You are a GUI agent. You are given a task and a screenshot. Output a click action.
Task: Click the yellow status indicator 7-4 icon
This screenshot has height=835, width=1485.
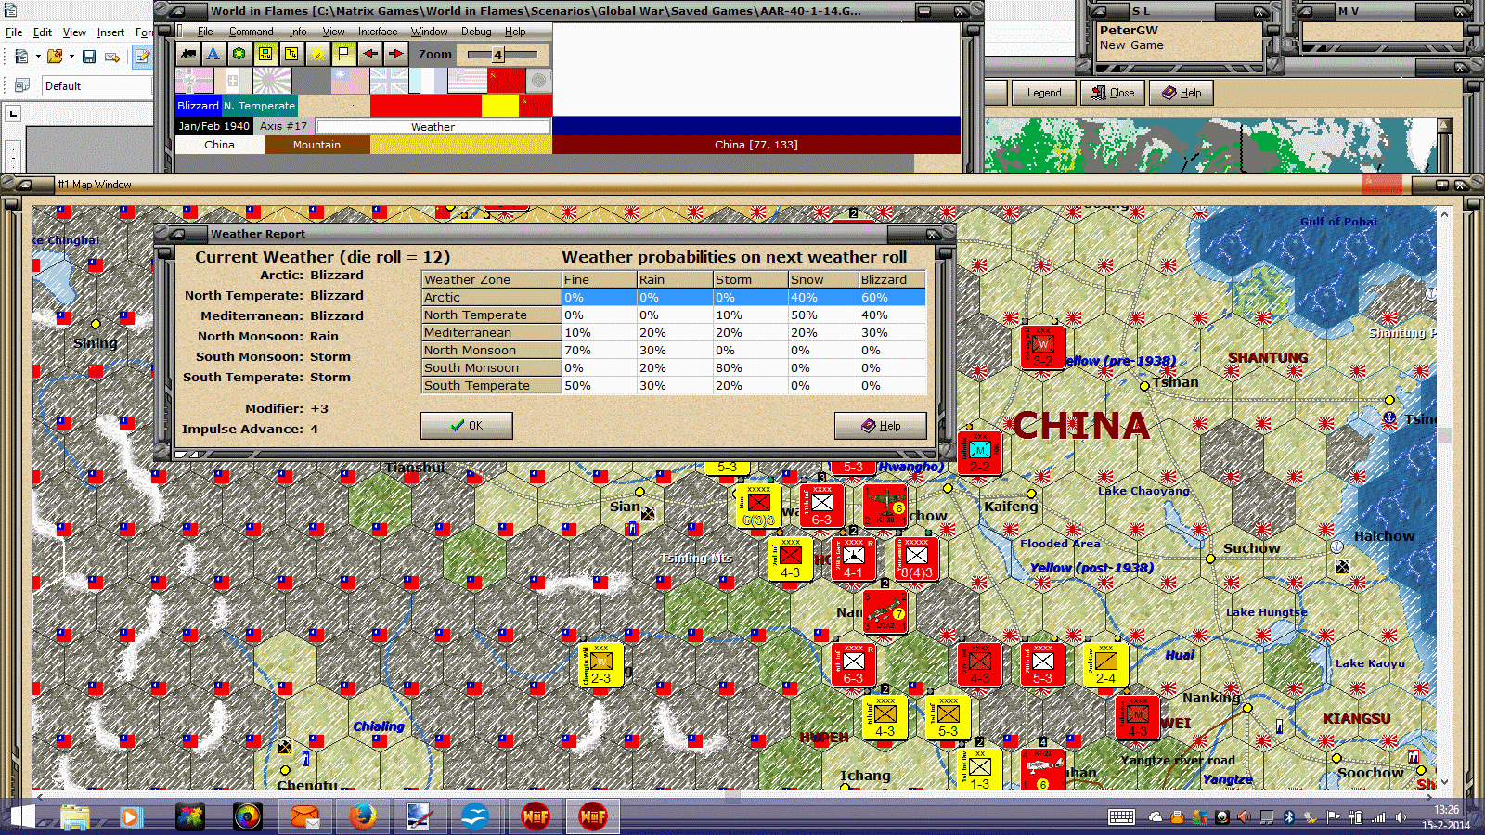click(291, 54)
